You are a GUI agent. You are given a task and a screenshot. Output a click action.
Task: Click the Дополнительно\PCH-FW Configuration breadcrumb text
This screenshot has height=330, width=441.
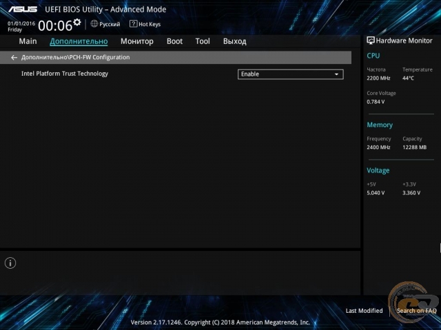coord(75,57)
